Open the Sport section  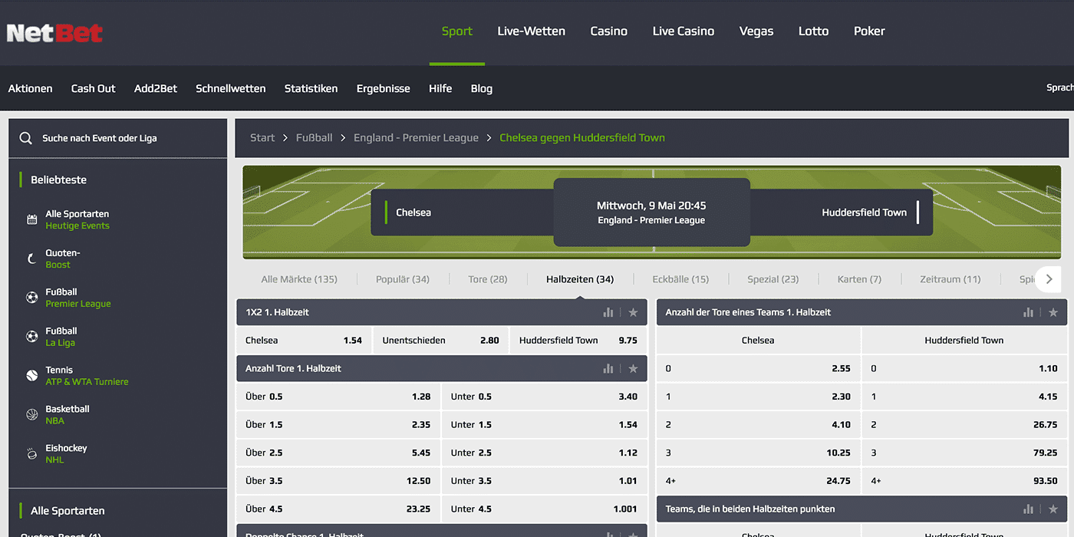(x=457, y=31)
